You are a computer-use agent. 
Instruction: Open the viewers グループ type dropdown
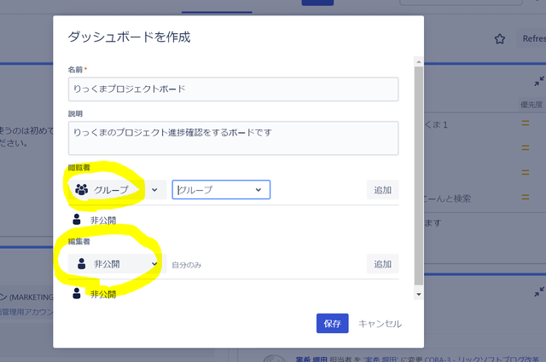point(118,190)
